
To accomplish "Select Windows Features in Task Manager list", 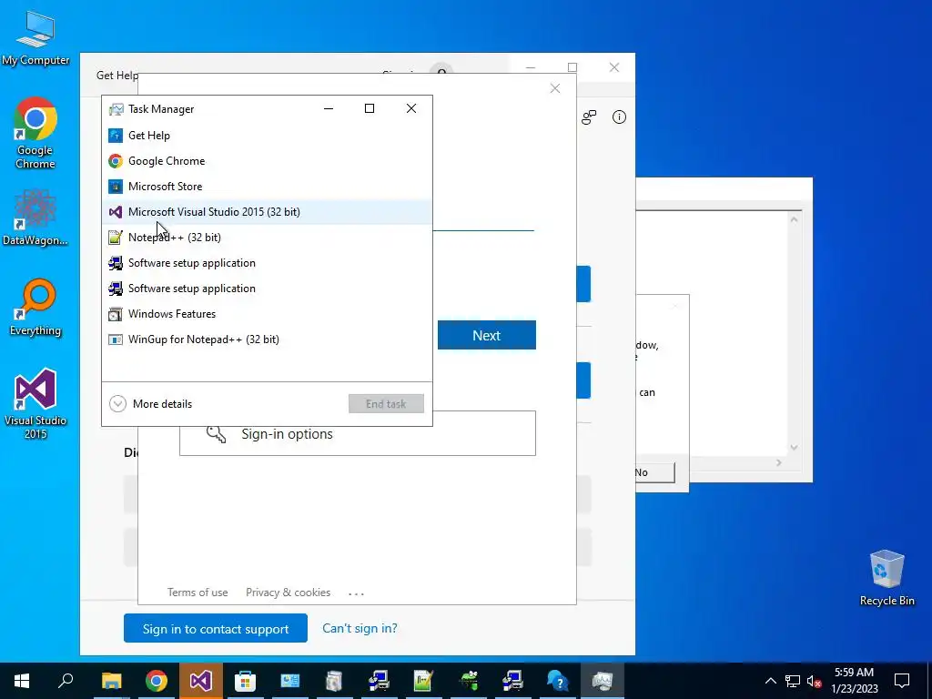I will click(x=267, y=314).
